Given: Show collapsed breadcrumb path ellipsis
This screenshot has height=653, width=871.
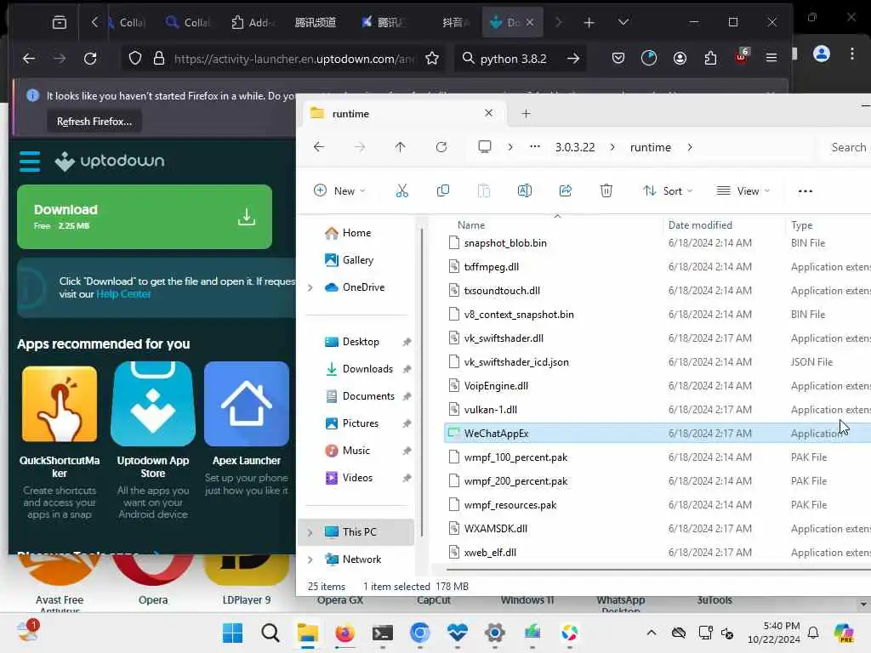Looking at the screenshot, I should tap(534, 147).
